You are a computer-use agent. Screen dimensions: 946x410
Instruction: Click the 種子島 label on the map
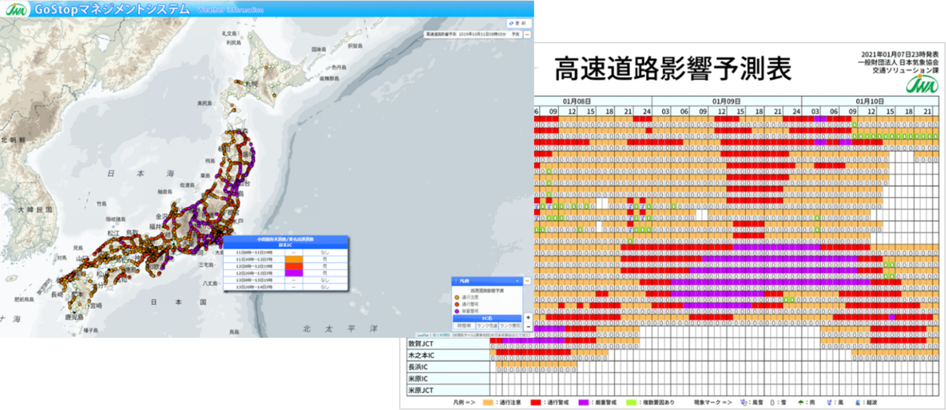tap(91, 330)
